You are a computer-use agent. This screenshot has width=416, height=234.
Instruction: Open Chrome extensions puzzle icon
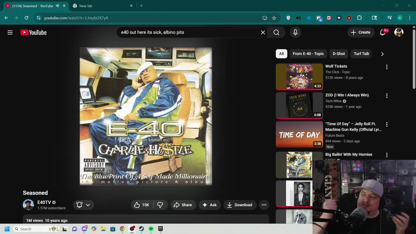pos(359,18)
